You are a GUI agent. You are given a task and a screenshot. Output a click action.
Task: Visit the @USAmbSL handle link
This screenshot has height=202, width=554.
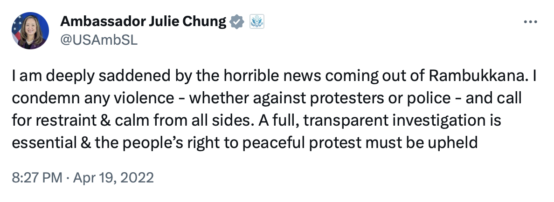(99, 40)
